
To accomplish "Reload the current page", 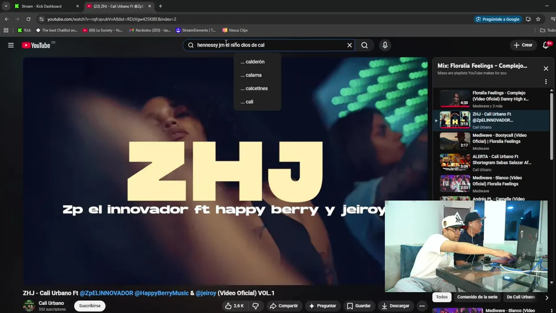I will [28, 19].
